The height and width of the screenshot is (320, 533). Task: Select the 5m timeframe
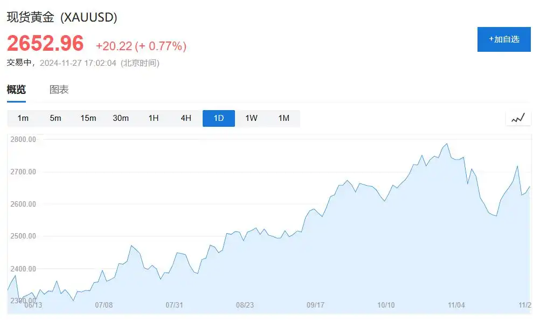pos(56,118)
